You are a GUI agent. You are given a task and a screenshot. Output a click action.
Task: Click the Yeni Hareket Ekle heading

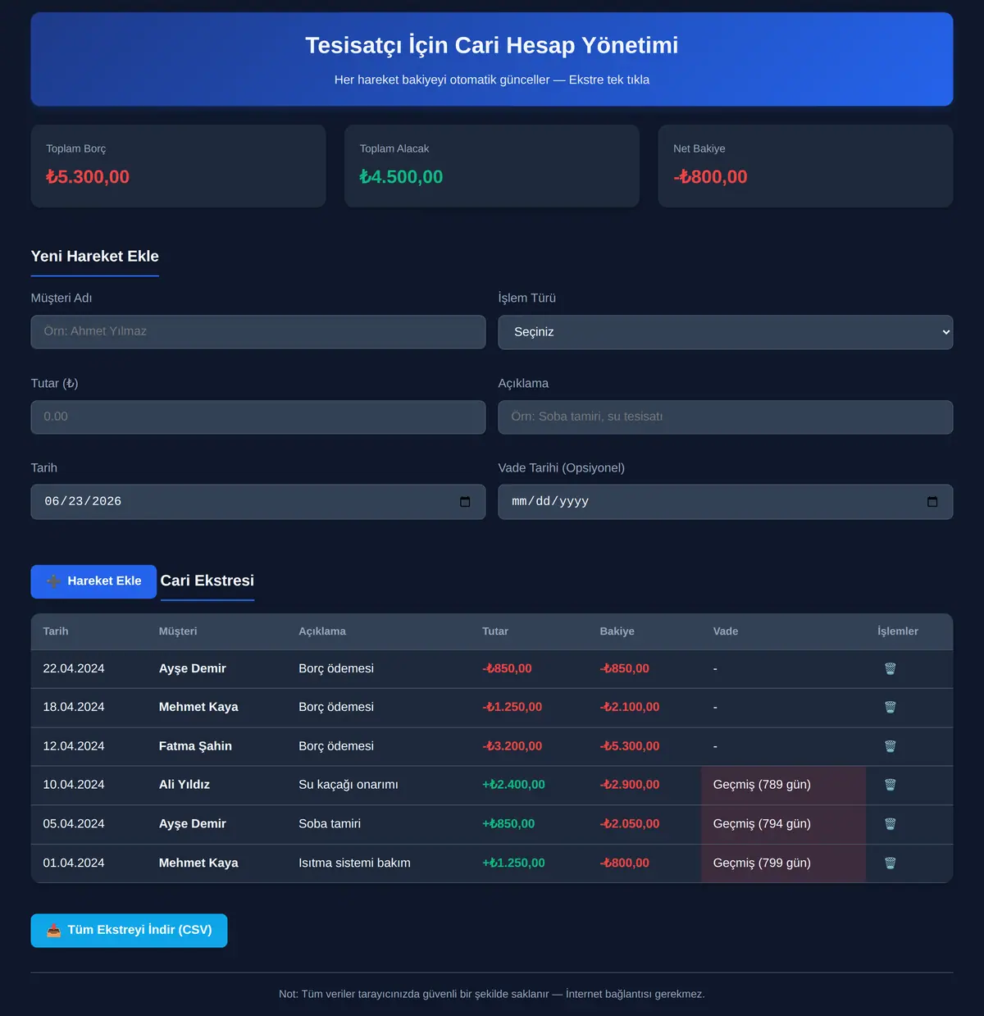[95, 257]
